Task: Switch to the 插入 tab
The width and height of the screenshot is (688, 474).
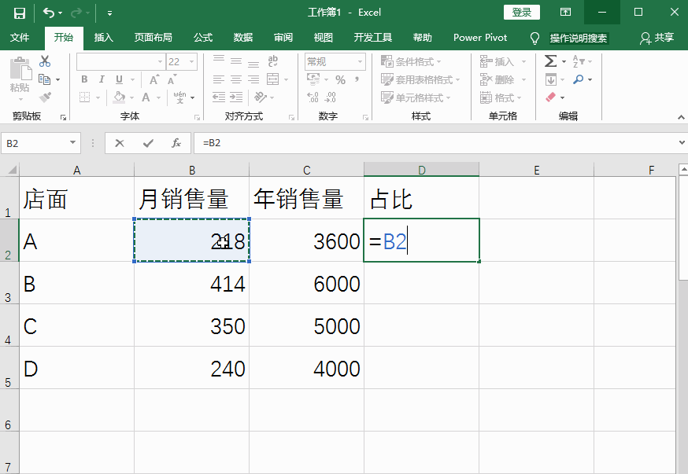Action: 104,38
